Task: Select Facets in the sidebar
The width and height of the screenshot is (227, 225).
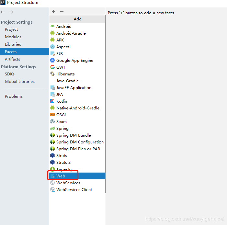Action: click(x=25, y=52)
